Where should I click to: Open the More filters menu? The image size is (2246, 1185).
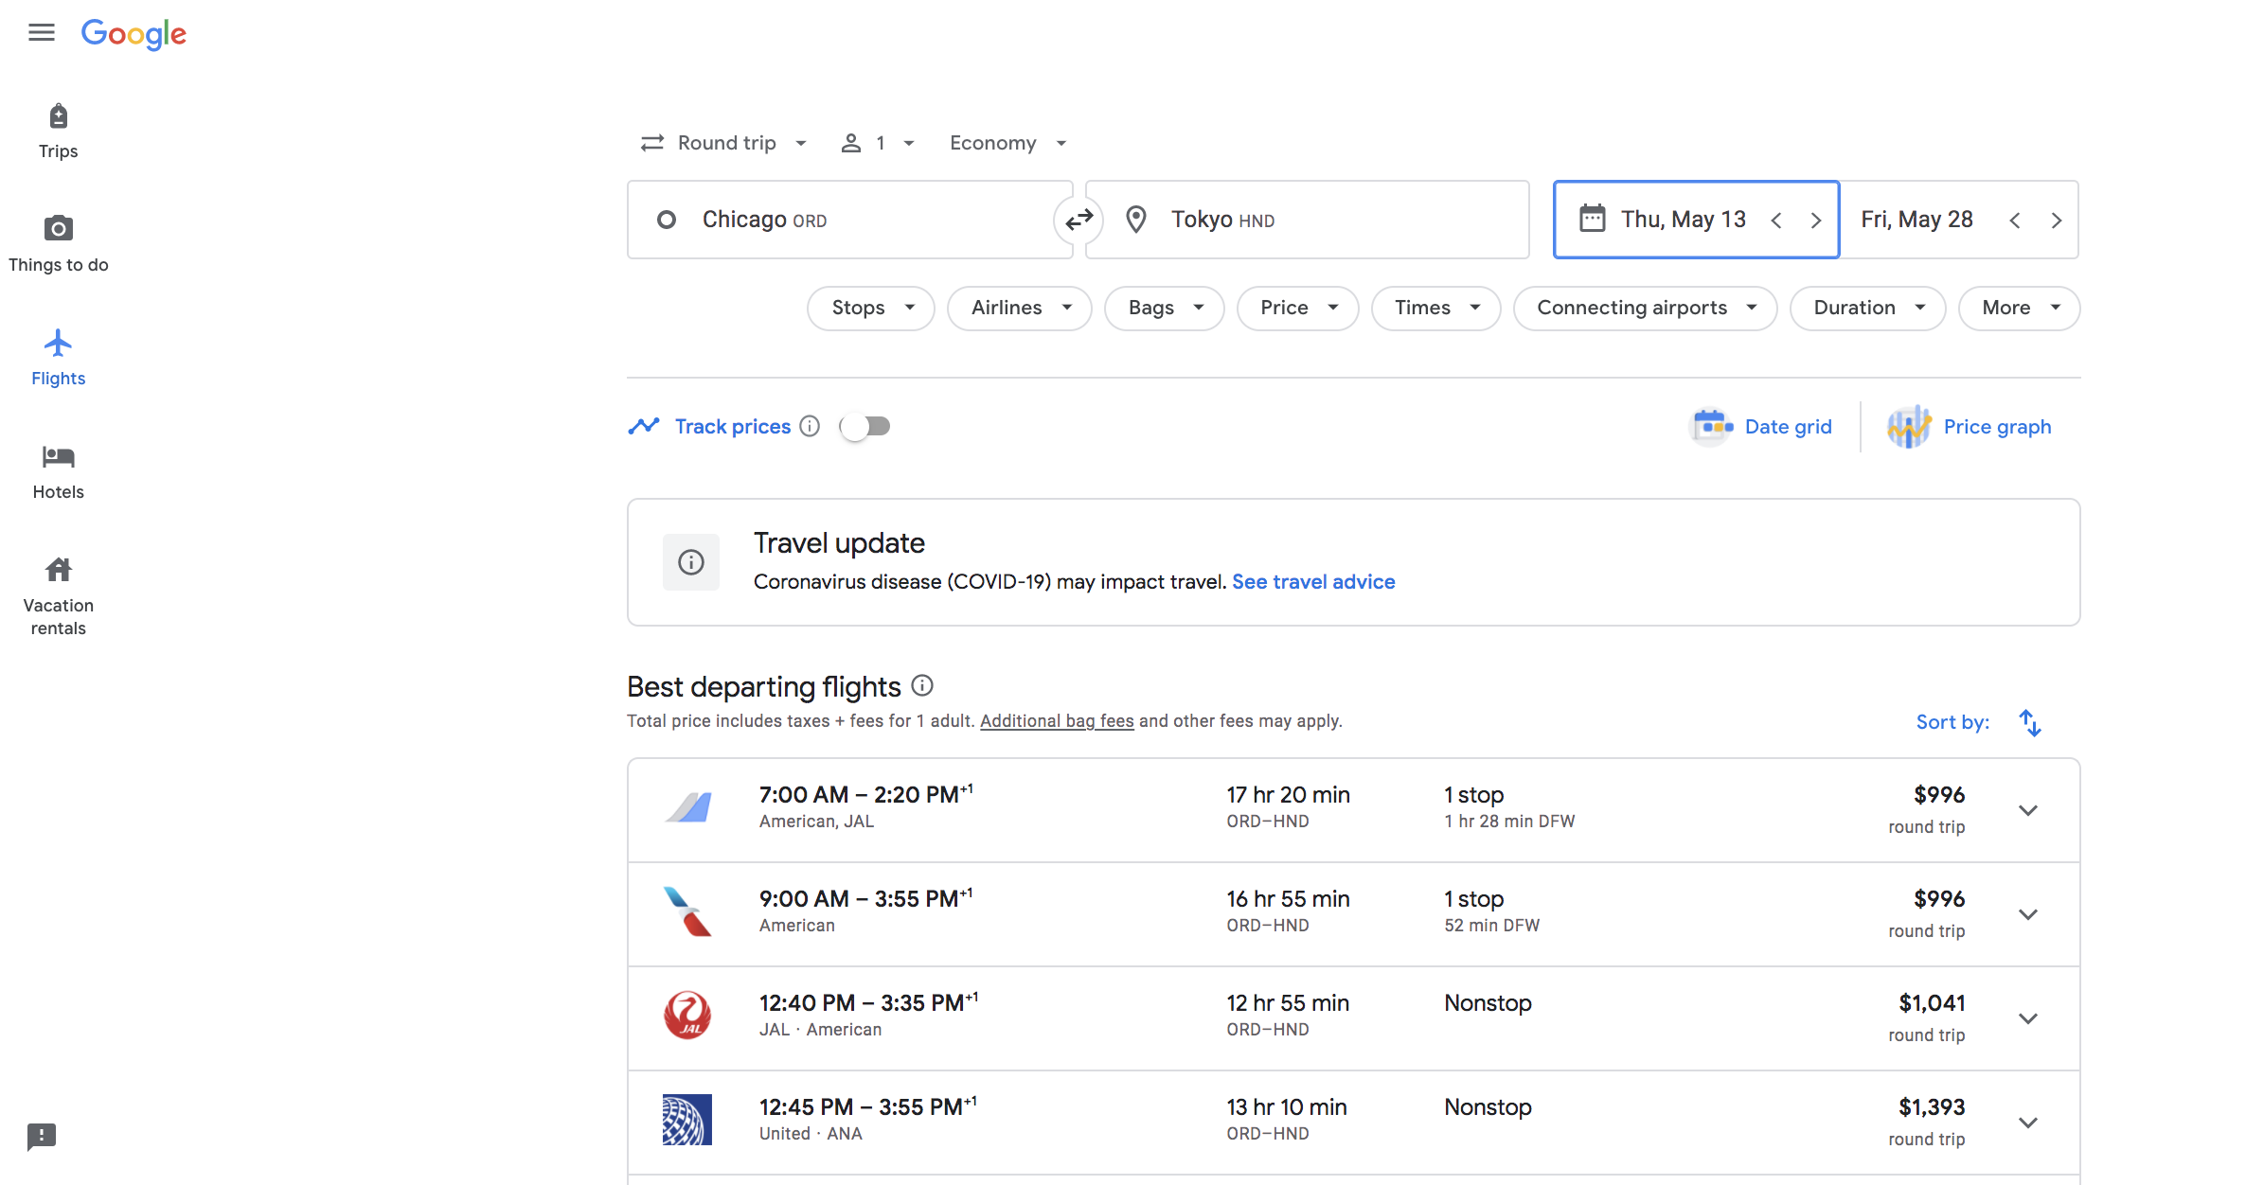(x=2017, y=308)
